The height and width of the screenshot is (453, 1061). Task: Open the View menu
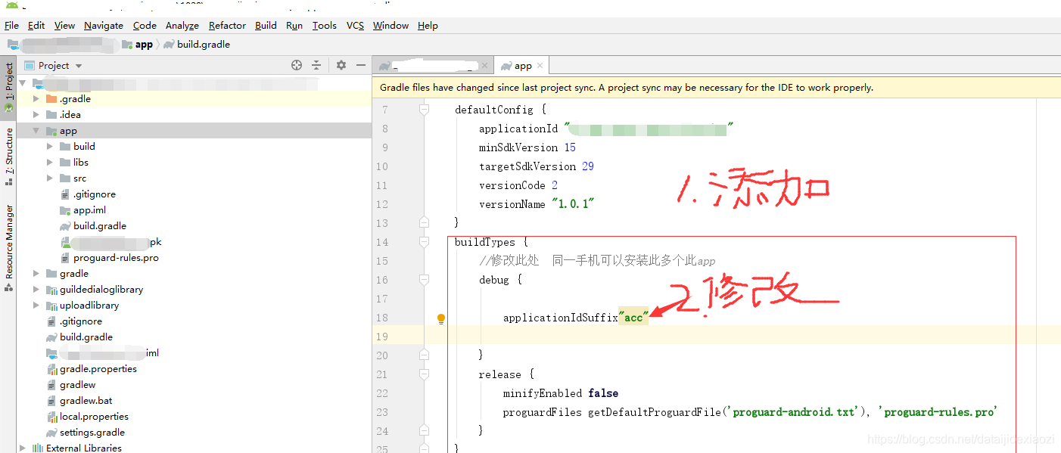coord(64,26)
